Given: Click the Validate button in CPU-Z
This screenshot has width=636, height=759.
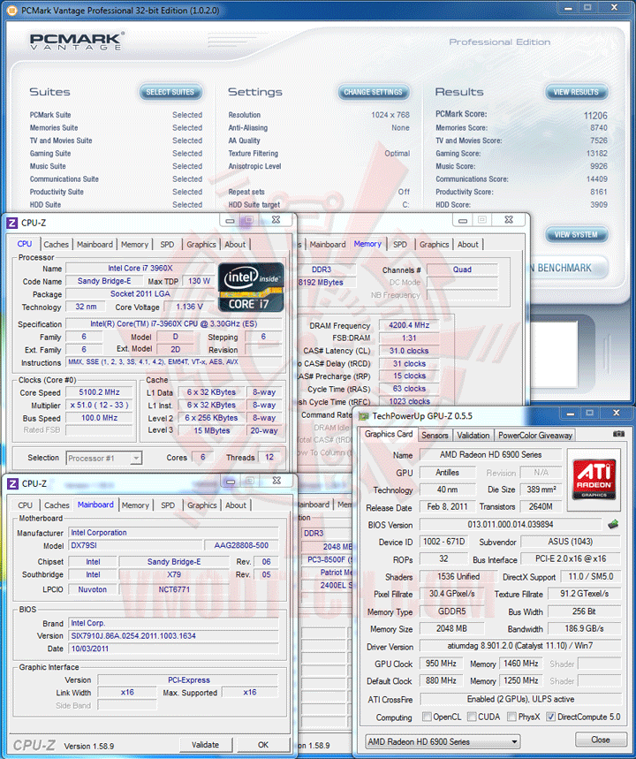Looking at the screenshot, I should pyautogui.click(x=205, y=745).
